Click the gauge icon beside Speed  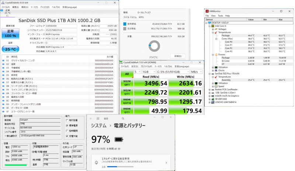(216, 86)
